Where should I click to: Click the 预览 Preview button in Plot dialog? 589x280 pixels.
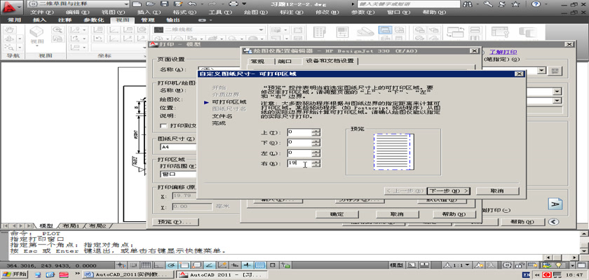[175, 222]
